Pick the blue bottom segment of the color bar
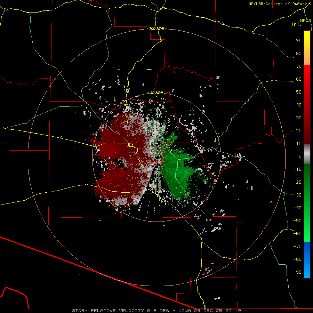313x313 pixels. (x=307, y=260)
